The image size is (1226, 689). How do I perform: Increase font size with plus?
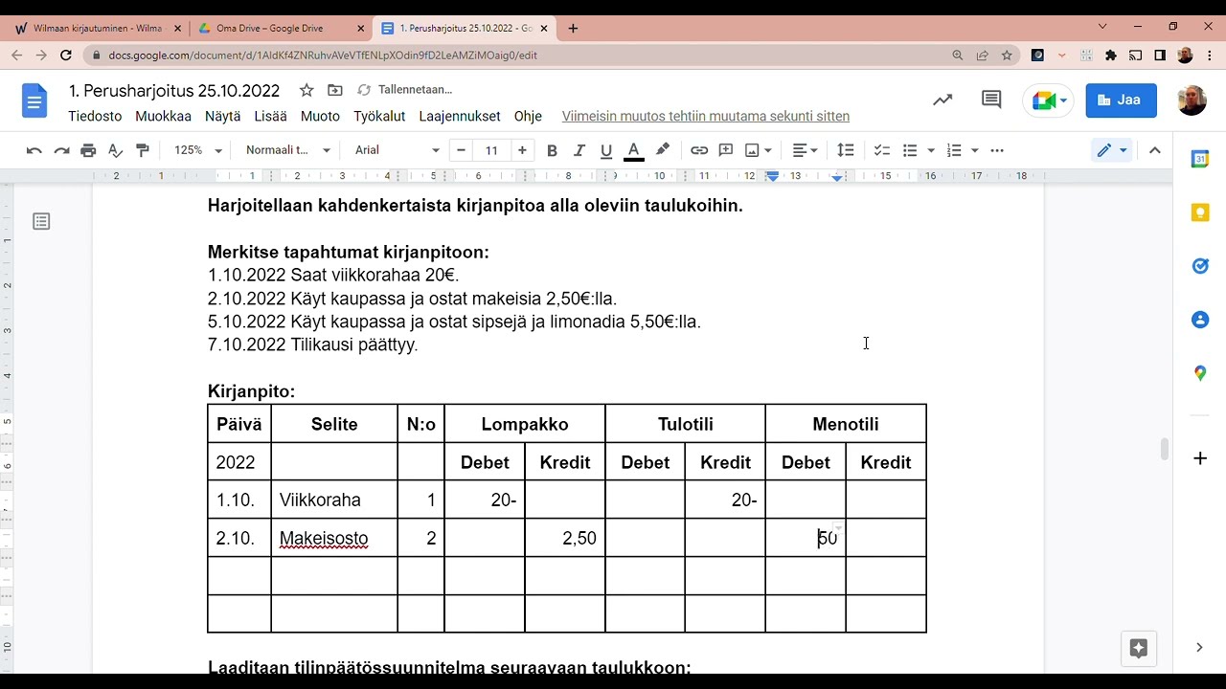point(522,150)
